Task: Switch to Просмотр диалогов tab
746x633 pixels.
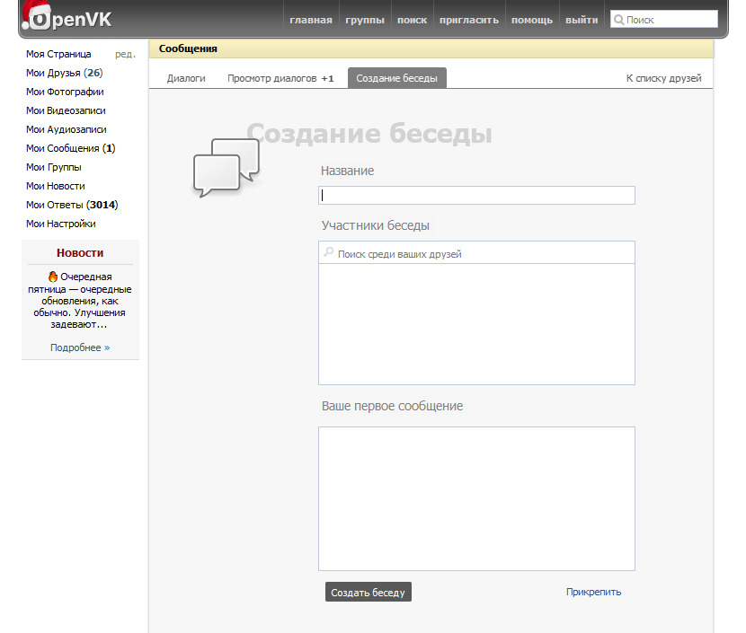Action: click(280, 78)
